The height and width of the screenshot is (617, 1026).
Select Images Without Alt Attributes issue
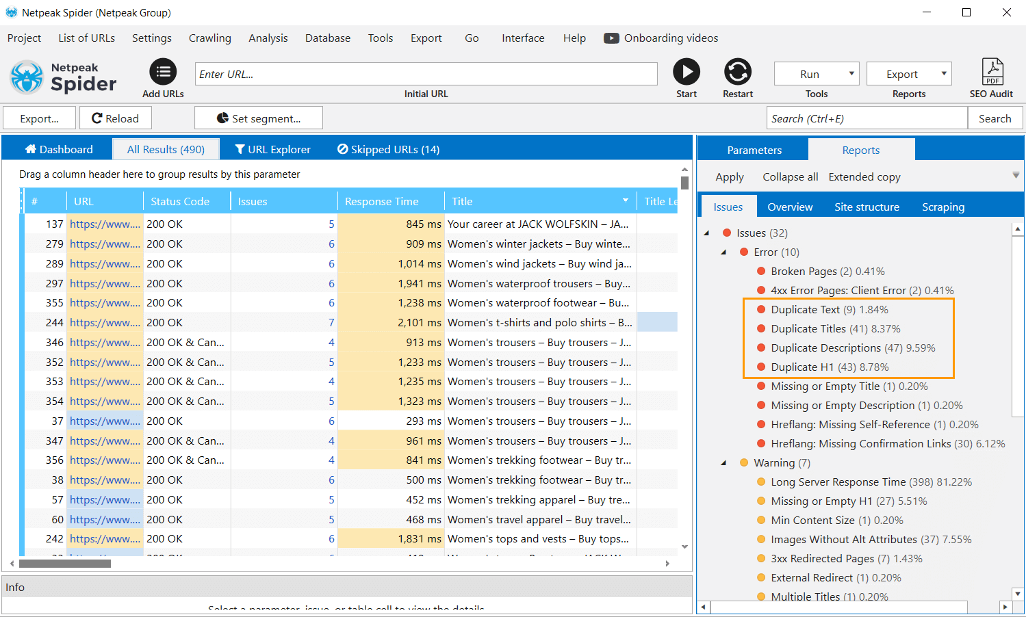coord(871,540)
